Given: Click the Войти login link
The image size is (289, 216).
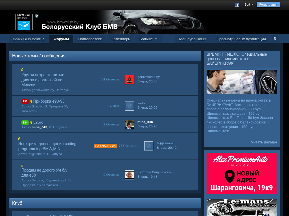Looking at the screenshot, I should pos(249,4).
